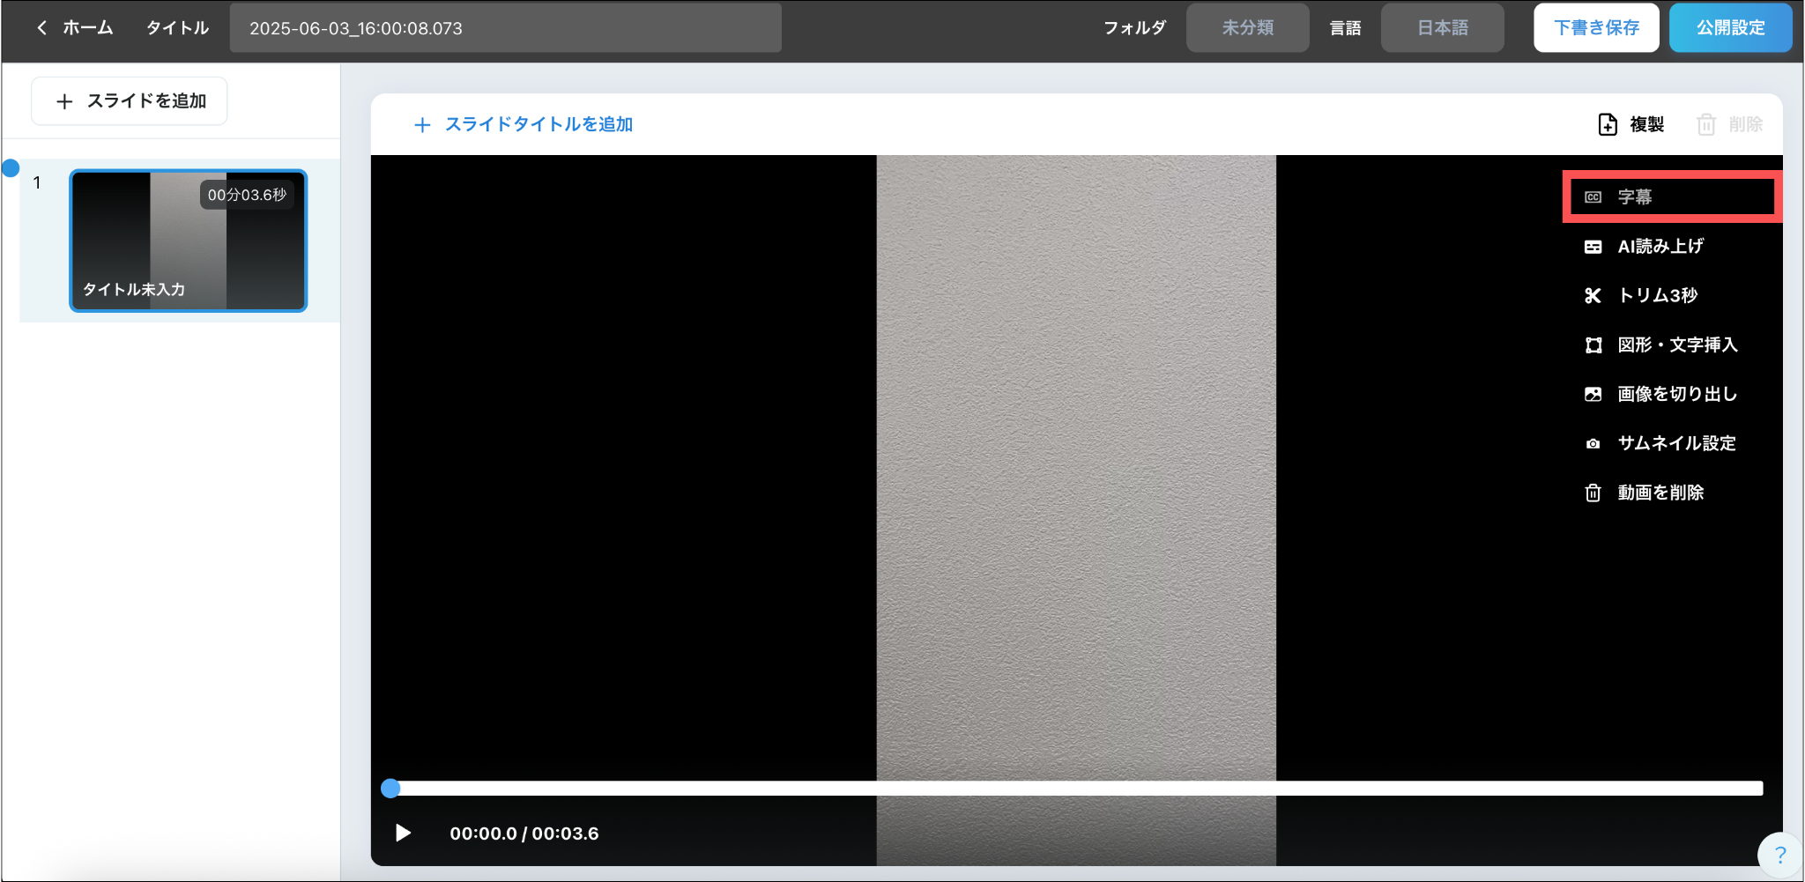Screen dimensions: 1805x882
Task: Click the scissors trim icon
Action: pyautogui.click(x=1593, y=296)
